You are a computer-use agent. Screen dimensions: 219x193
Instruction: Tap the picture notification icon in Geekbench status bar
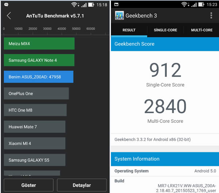[116, 4]
